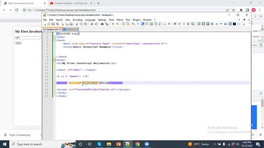Click the ABC text input on the webpage

[28, 38]
